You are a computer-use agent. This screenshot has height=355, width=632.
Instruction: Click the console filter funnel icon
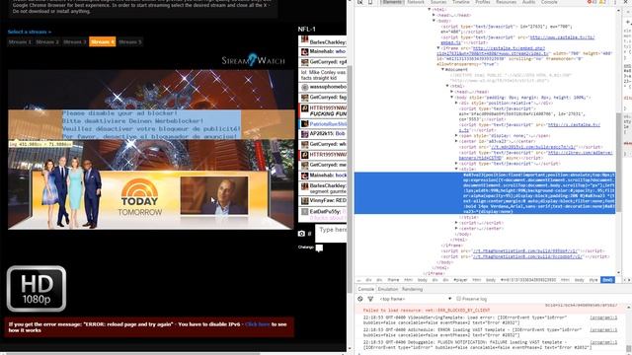tap(370, 299)
